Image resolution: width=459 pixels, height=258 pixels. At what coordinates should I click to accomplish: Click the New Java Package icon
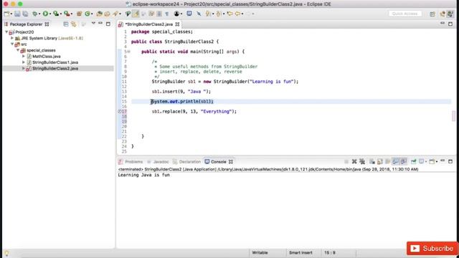pyautogui.click(x=80, y=14)
